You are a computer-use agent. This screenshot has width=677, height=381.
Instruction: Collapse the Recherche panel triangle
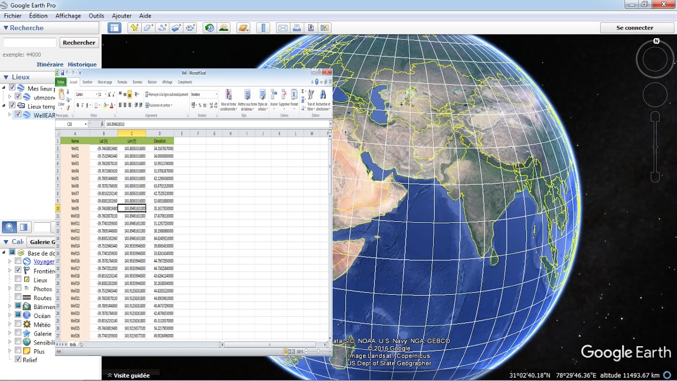tap(6, 28)
